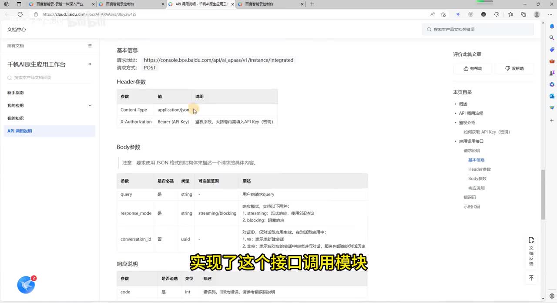Open the 我的知识 sidebar item
Screen dimensions: 557x303
coord(16,118)
